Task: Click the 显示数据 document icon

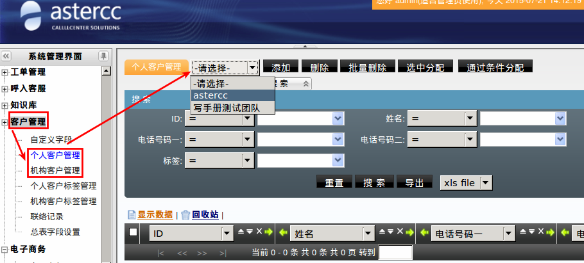Action: [132, 215]
